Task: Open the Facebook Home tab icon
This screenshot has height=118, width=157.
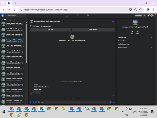Action: (67, 15)
